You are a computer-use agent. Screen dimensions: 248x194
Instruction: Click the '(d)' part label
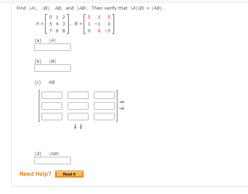click(38, 153)
